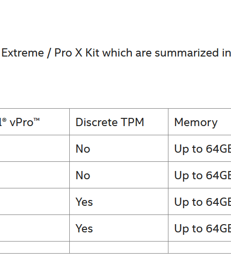Select the No cell in first data row
231x257 pixels.
click(119, 148)
